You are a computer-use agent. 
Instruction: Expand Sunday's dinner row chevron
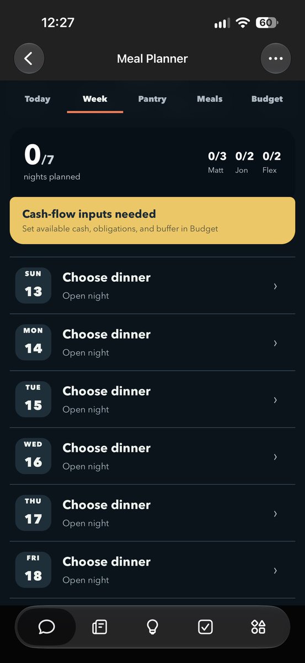pyautogui.click(x=275, y=286)
